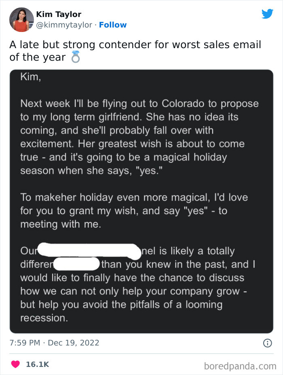283x375 pixels.
Task: Click the ring emoji in the tweet
Action: point(76,57)
